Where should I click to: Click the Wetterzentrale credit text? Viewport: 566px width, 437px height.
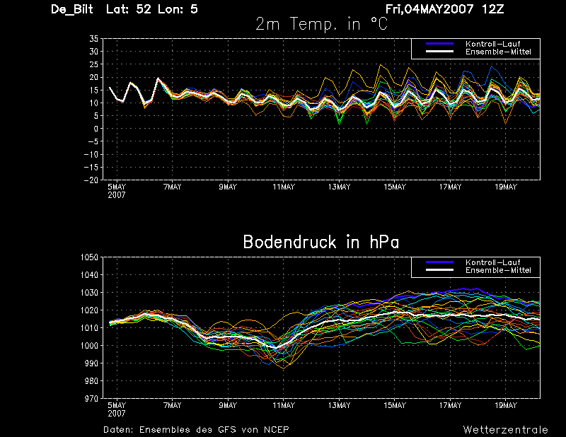point(505,430)
